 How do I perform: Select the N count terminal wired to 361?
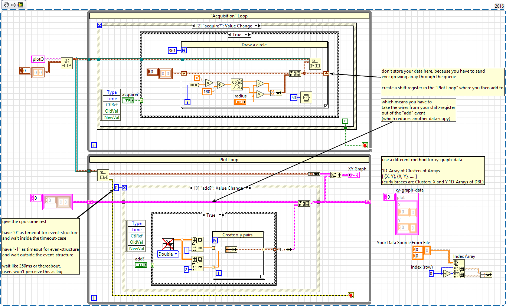[x=183, y=50]
